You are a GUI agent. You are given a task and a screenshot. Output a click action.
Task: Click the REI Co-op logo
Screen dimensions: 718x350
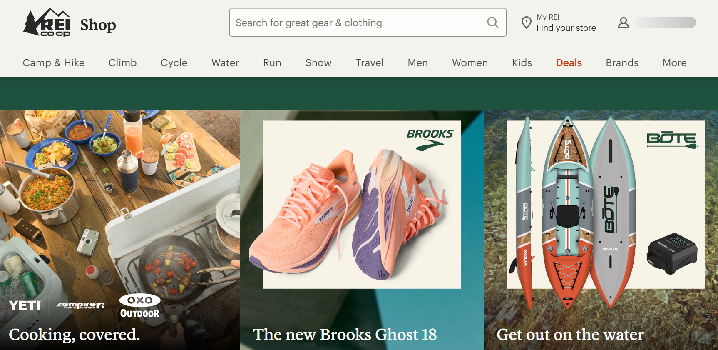pyautogui.click(x=47, y=22)
